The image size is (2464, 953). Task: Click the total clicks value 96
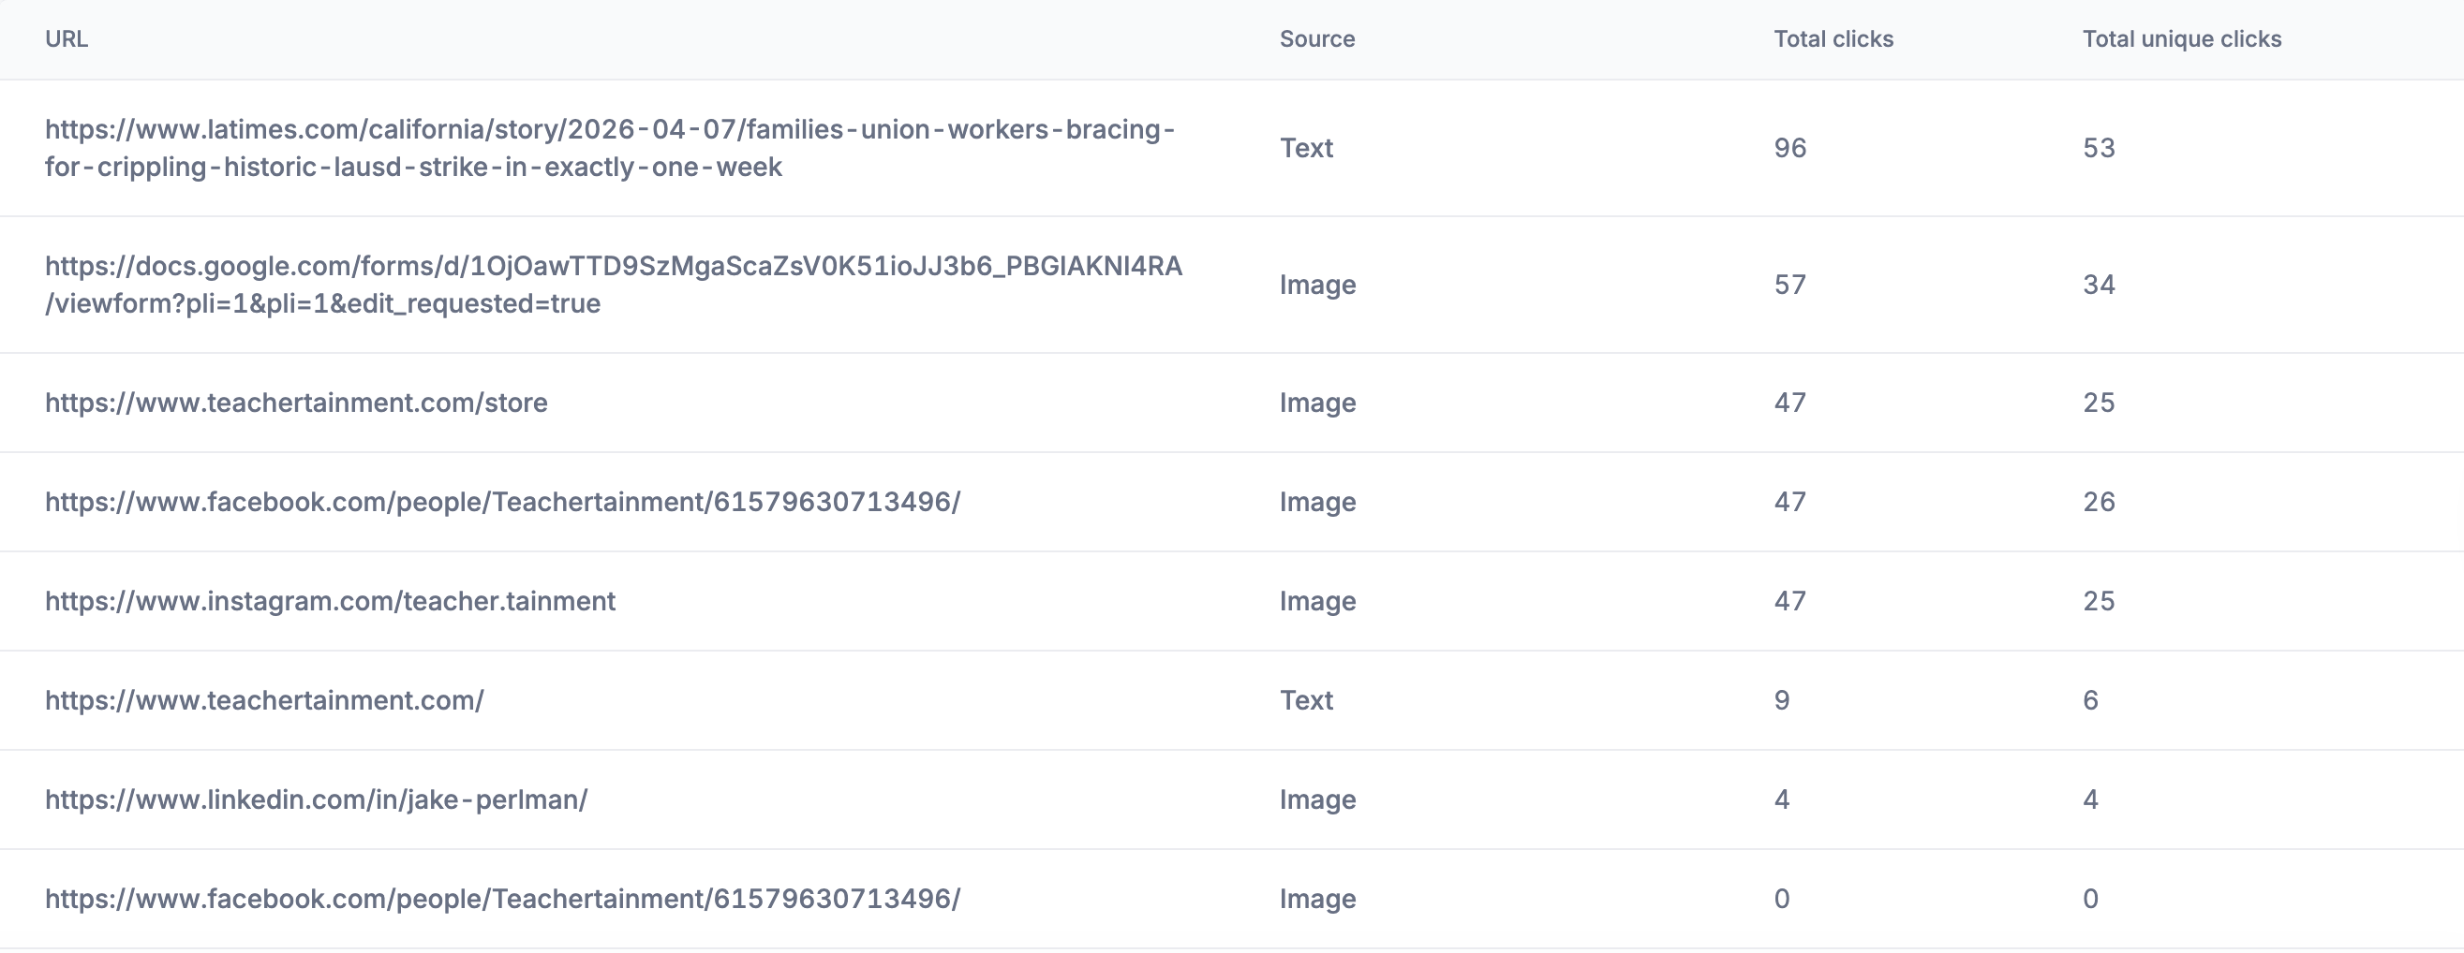1789,148
